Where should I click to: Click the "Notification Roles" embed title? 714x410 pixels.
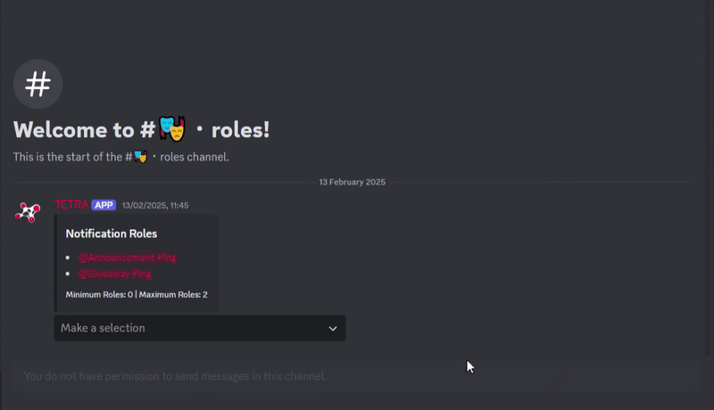tap(112, 234)
